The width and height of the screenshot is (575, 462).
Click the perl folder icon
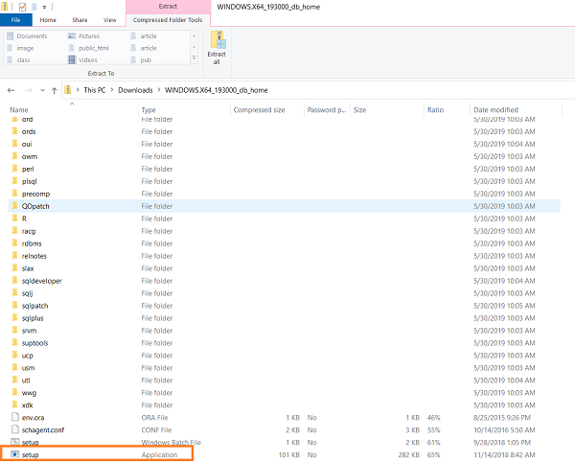[14, 169]
